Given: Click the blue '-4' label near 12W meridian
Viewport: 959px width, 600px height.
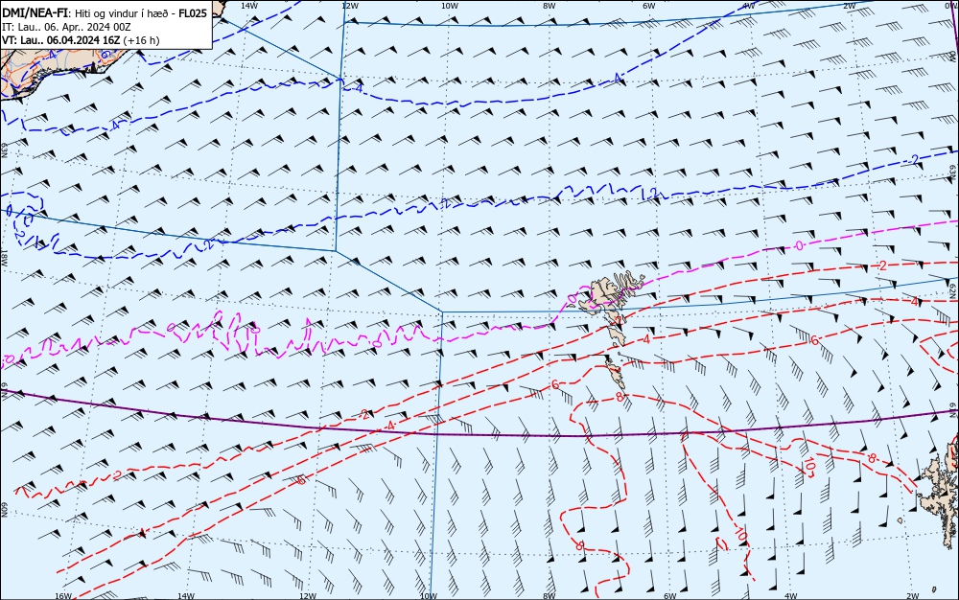Looking at the screenshot, I should click(x=359, y=89).
